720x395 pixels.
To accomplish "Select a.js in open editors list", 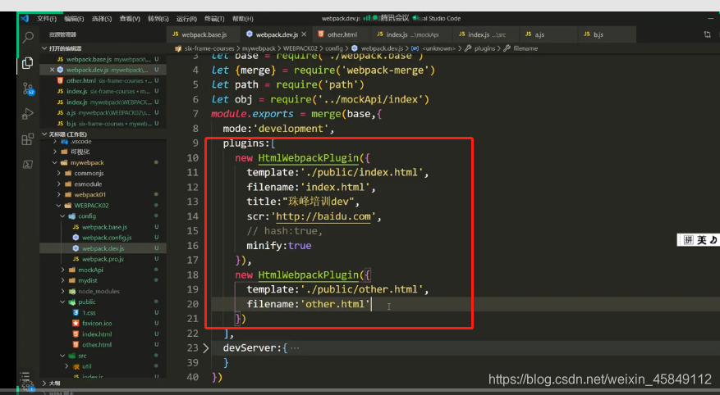I will click(103, 113).
